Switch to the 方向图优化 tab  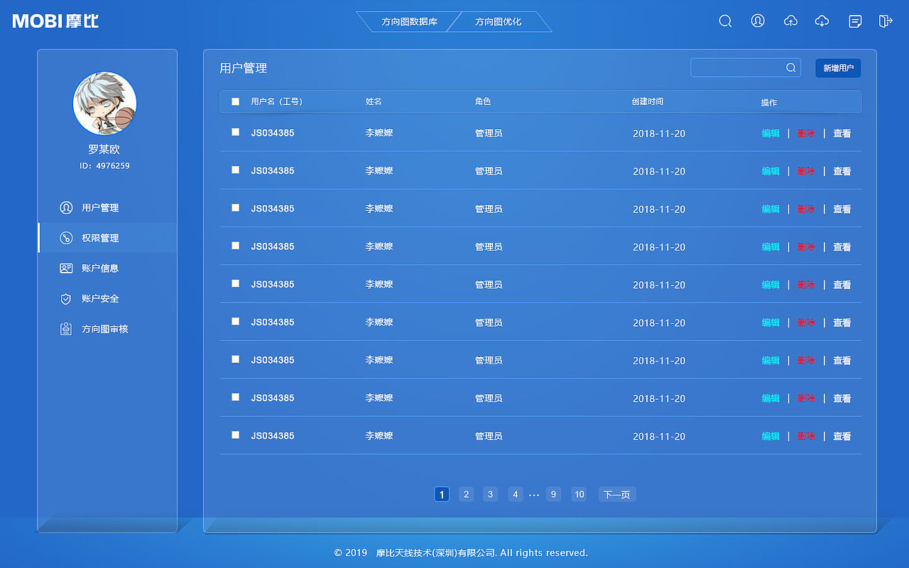(x=497, y=22)
